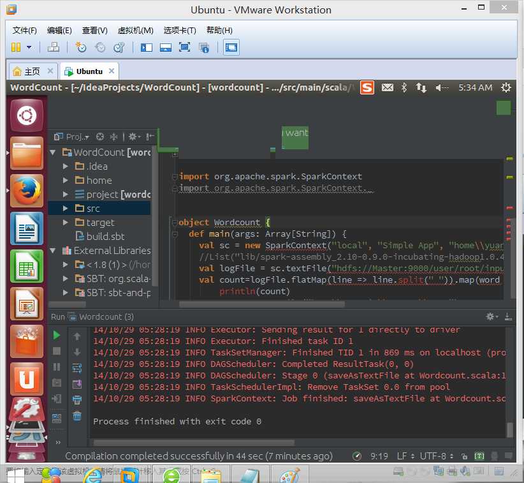The height and width of the screenshot is (483, 524).
Task: Rerun Wordcount with the green play icon
Action: coord(57,335)
